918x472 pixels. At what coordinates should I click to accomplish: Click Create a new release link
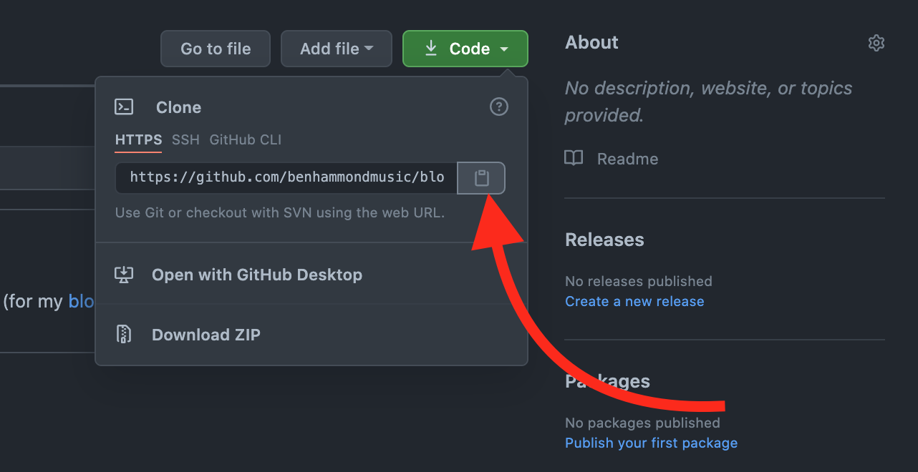pos(634,301)
